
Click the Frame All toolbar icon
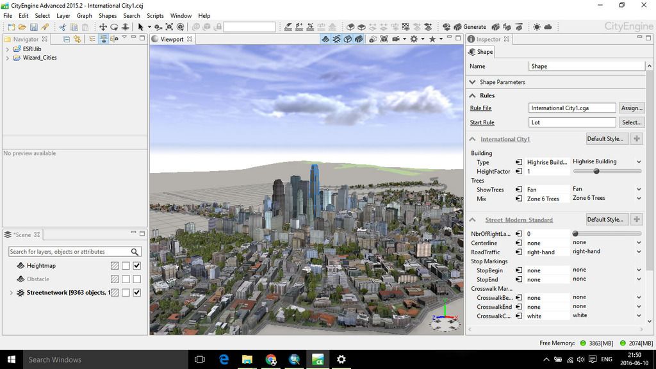tap(169, 27)
